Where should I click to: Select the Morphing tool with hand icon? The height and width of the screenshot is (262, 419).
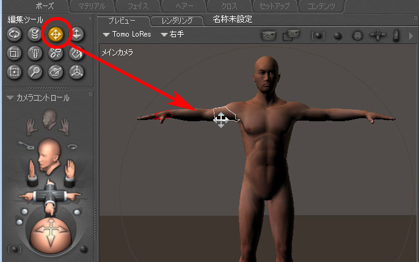click(56, 72)
